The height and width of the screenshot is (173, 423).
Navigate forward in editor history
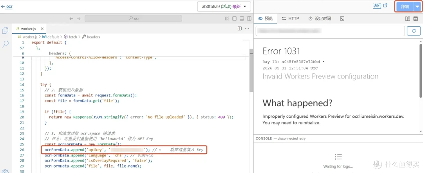coord(79,19)
